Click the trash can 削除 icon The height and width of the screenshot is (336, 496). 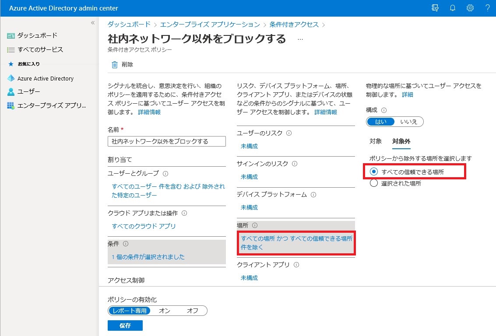[115, 64]
